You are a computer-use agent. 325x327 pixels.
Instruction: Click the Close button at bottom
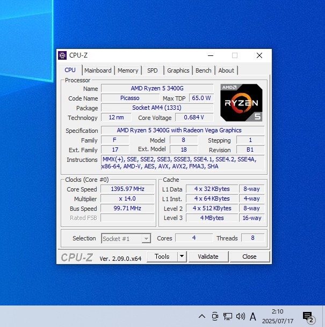point(250,257)
